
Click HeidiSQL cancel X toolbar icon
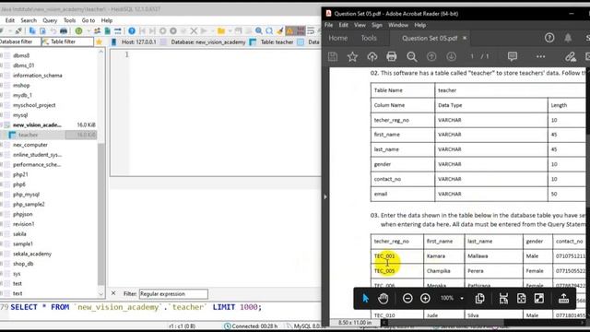(x=194, y=30)
